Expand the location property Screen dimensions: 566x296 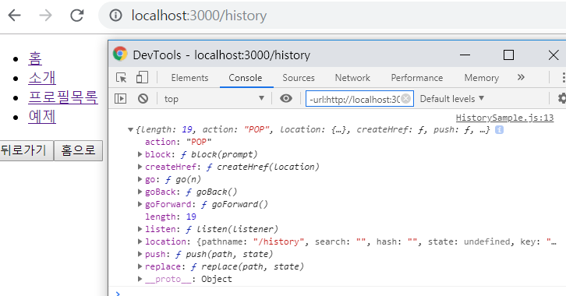(140, 241)
